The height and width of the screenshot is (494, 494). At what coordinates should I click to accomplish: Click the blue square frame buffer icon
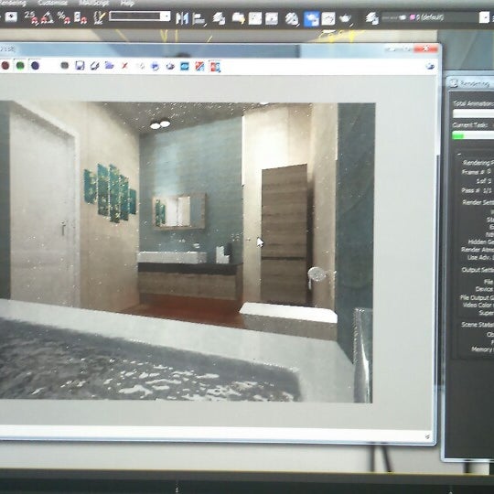coord(185,66)
